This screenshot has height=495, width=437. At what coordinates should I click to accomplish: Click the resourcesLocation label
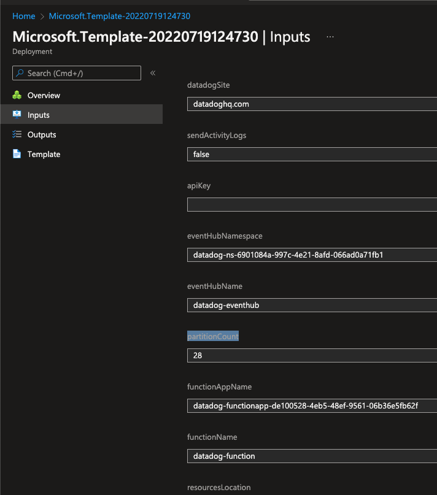[219, 487]
